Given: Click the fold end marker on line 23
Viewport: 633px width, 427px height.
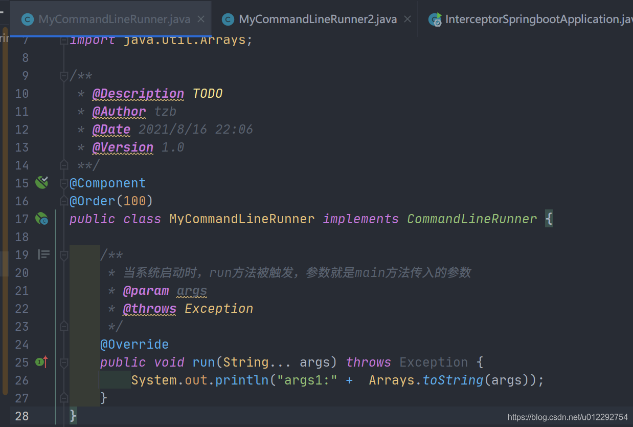Looking at the screenshot, I should tap(64, 326).
